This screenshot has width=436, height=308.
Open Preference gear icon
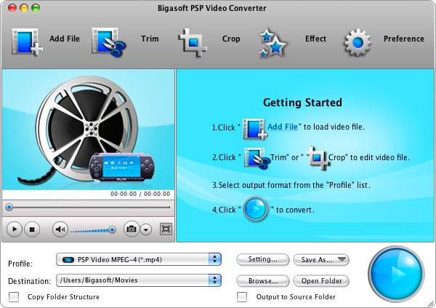[x=357, y=42]
